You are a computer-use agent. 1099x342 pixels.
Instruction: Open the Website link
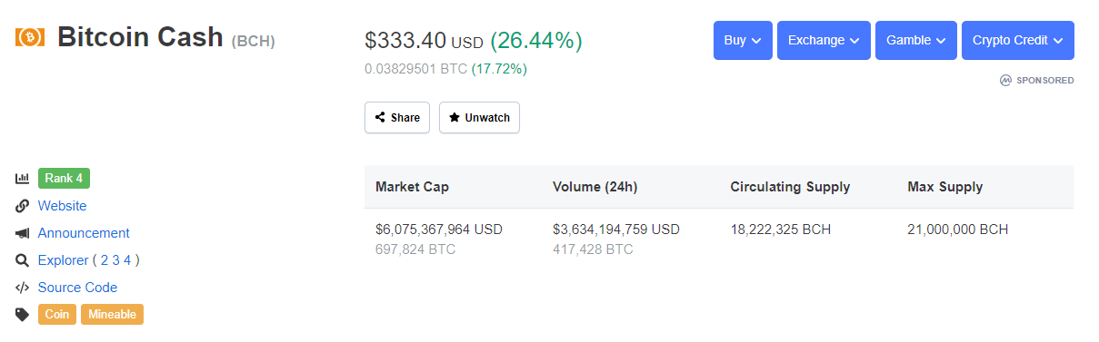coord(63,206)
